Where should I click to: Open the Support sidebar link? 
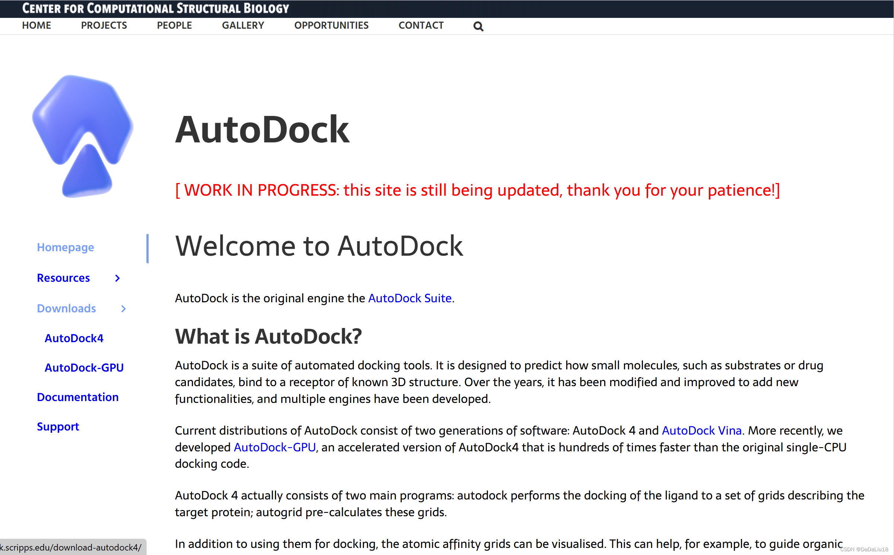[58, 426]
